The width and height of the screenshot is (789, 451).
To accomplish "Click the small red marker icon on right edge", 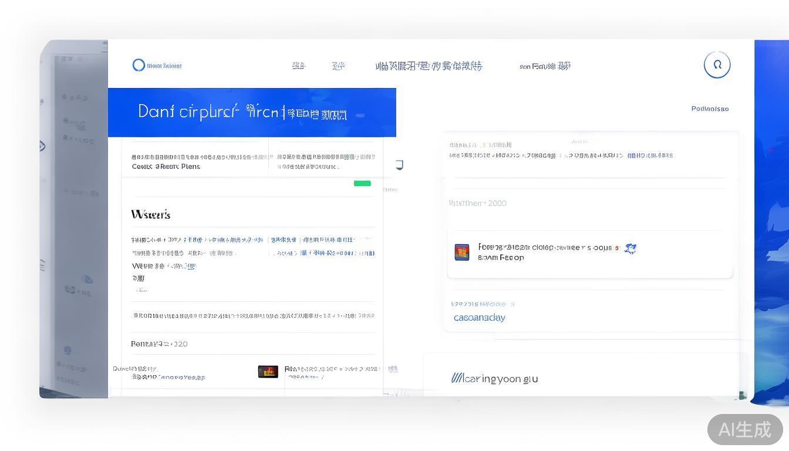I will 771,150.
